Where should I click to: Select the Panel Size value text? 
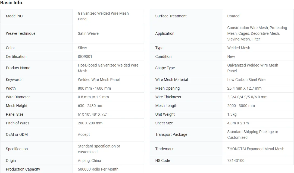click(x=92, y=114)
